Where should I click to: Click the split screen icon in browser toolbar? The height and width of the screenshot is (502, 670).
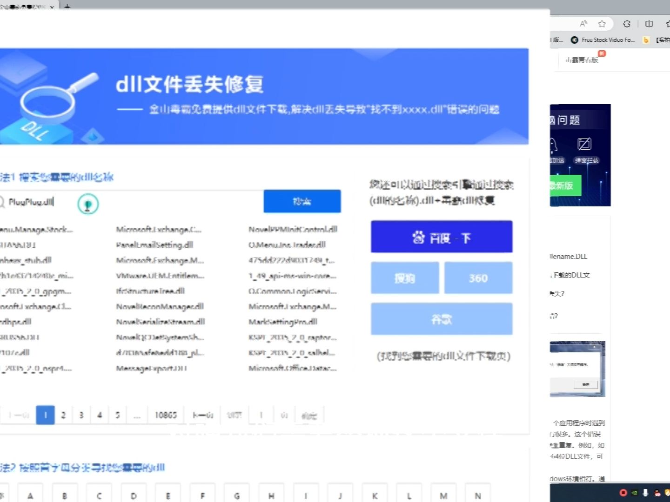coord(649,23)
